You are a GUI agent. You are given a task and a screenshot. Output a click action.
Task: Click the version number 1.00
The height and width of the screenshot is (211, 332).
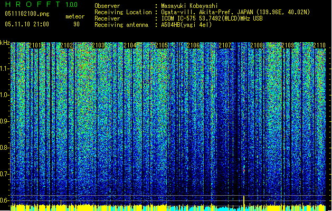tap(71, 5)
